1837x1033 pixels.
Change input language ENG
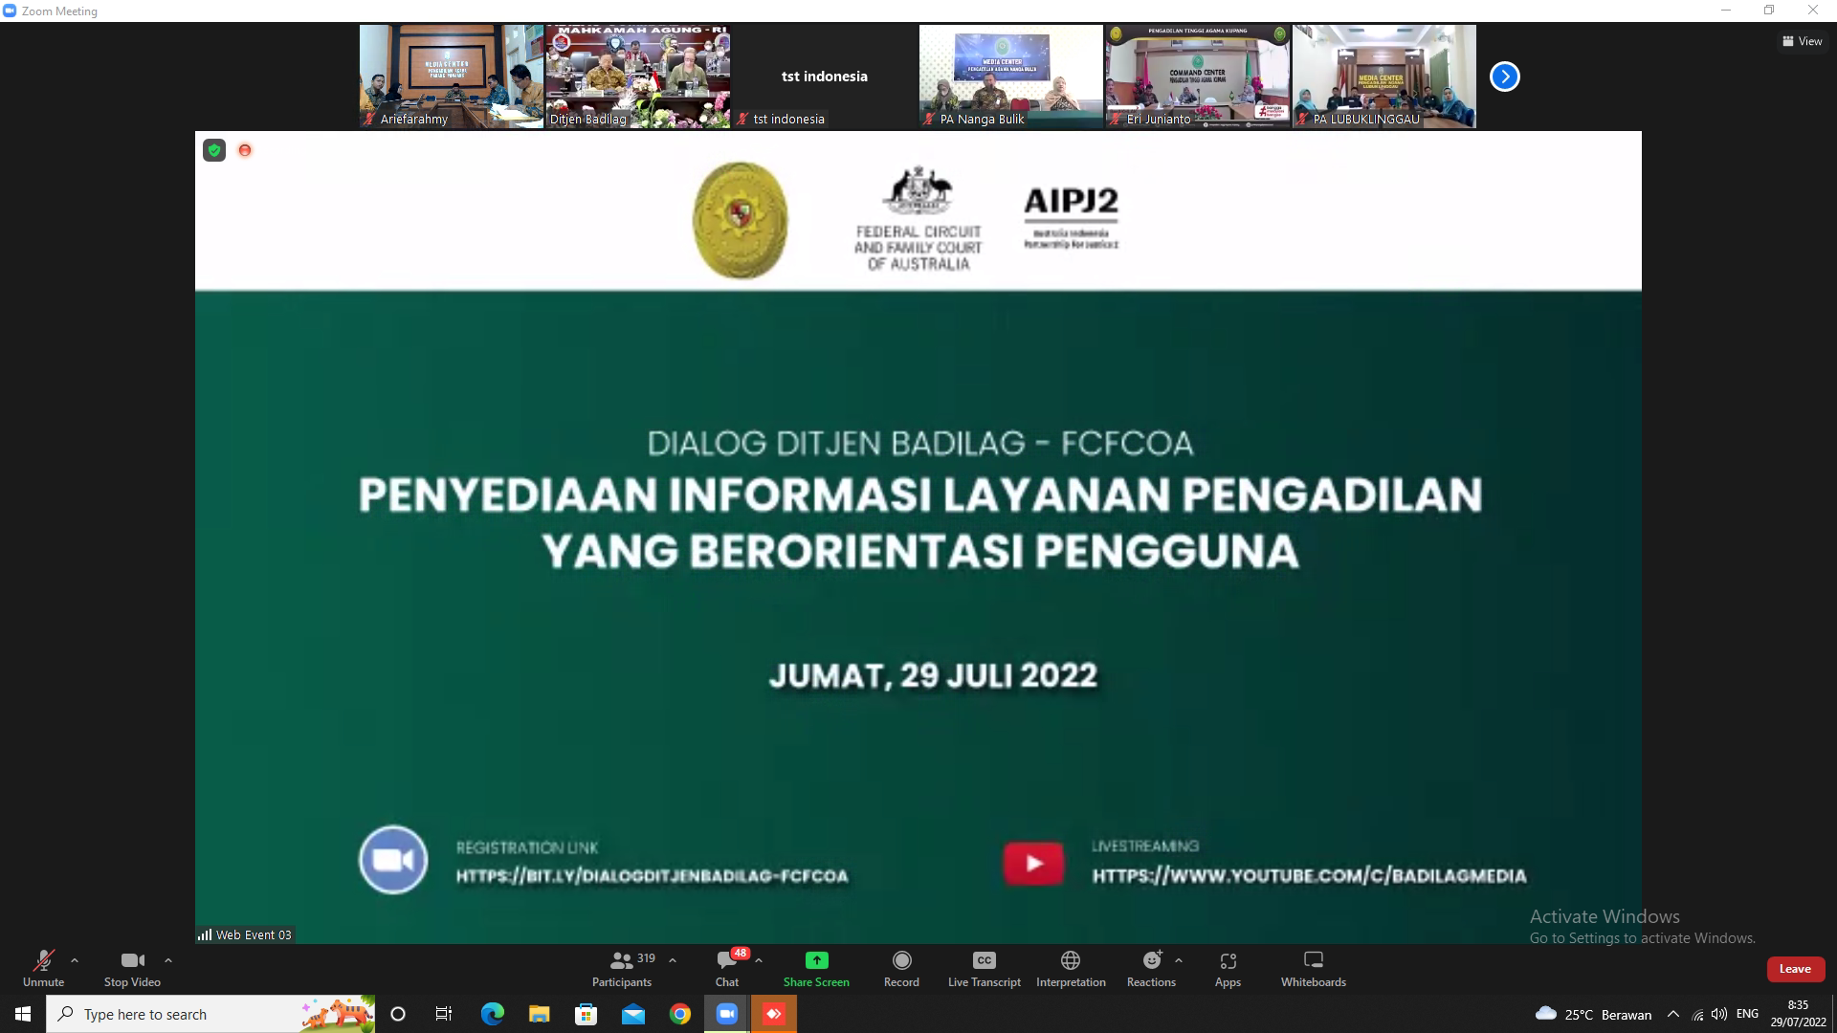tap(1747, 1014)
